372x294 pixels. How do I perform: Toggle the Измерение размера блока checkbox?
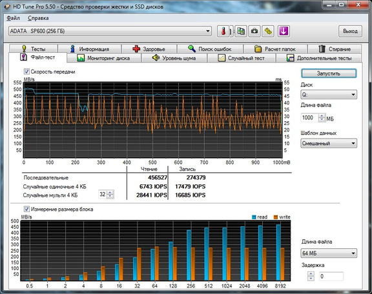coord(26,209)
